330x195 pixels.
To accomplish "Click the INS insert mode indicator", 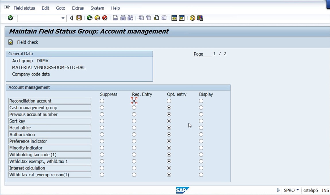I will click(325, 190).
